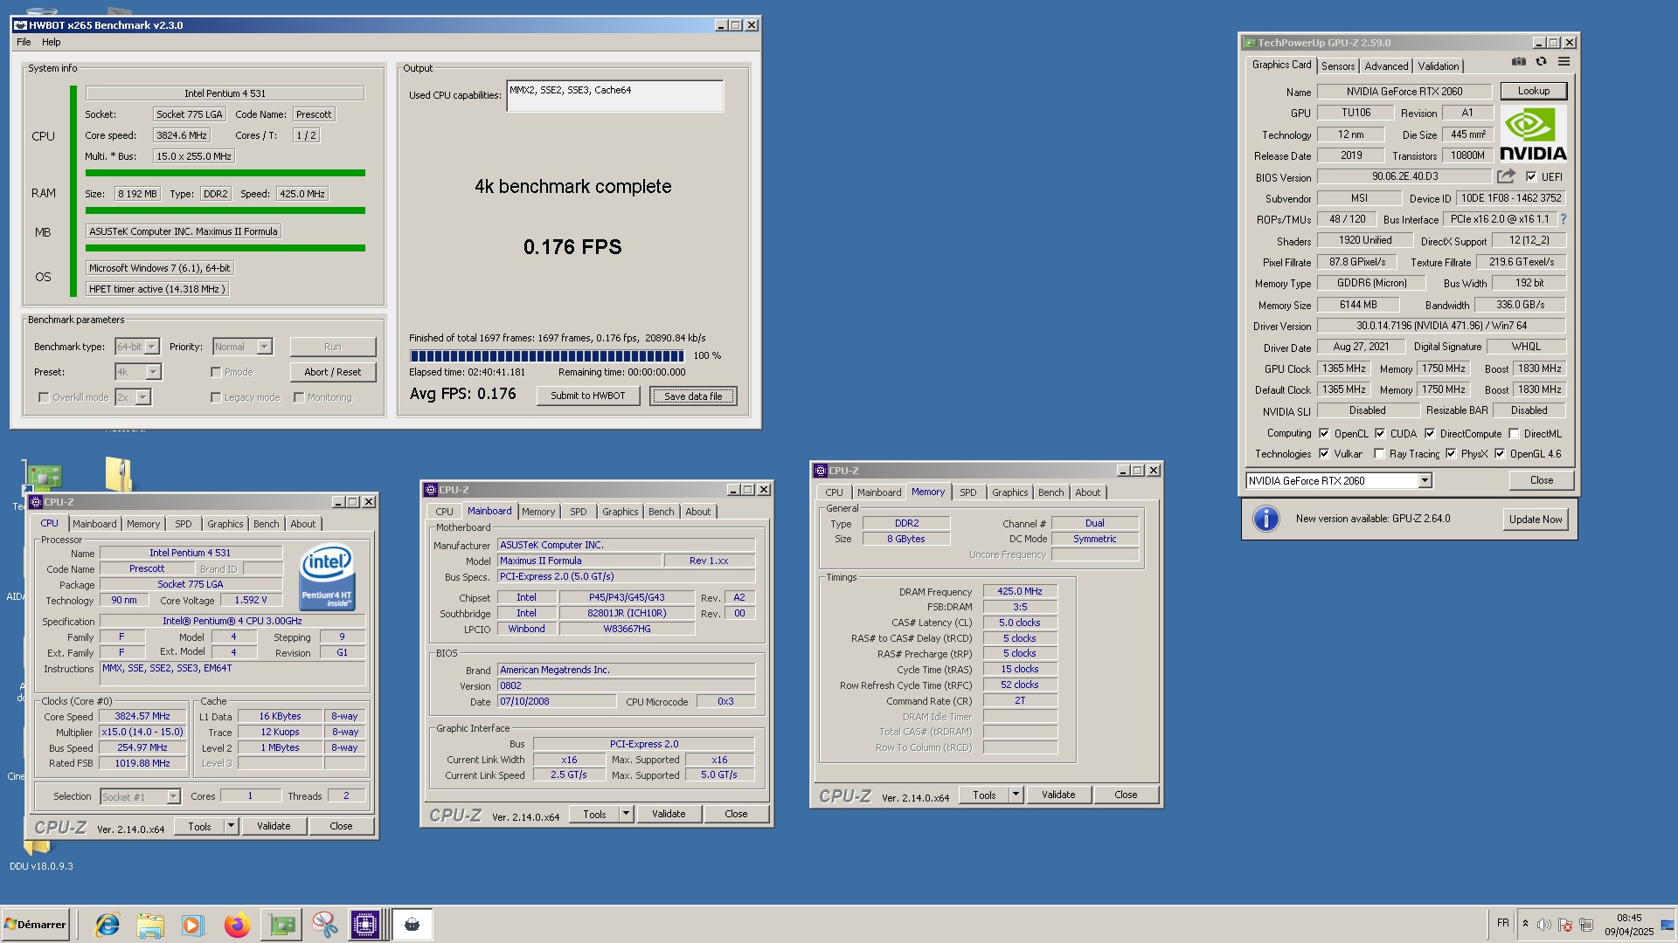Screen dimensions: 1678x943
Task: Open Windows Explorer folder icon in taskbar
Action: [150, 925]
